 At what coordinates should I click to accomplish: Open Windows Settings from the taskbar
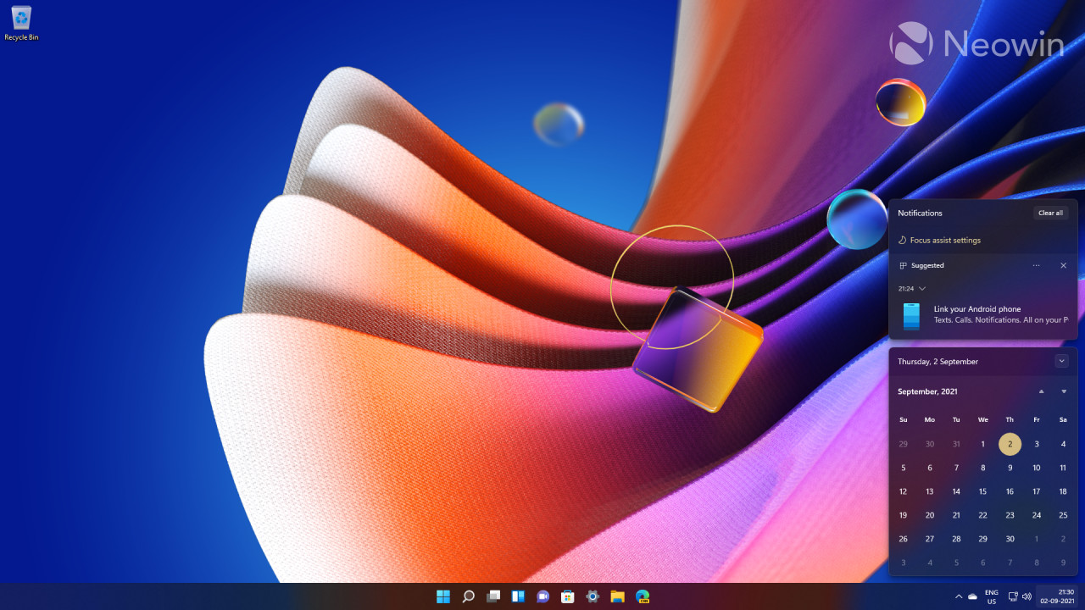(x=592, y=596)
